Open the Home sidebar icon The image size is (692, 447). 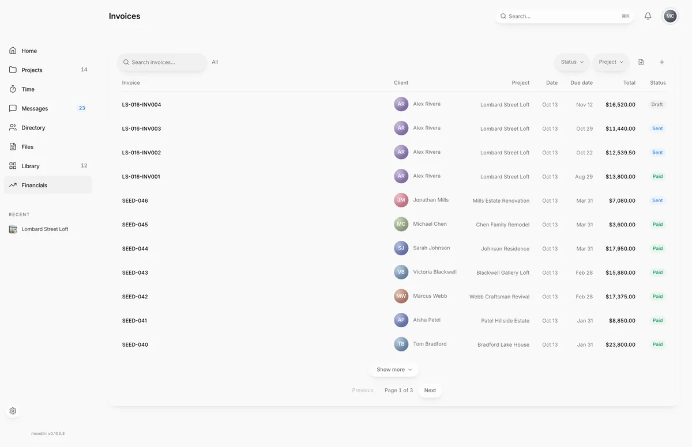[x=13, y=51]
